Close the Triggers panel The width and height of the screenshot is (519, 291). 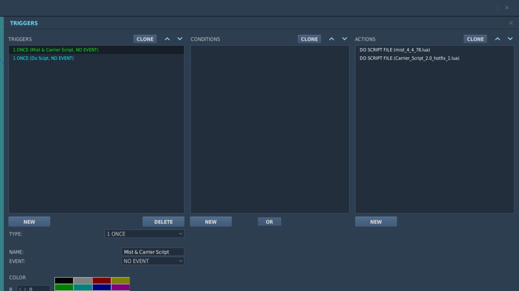tap(511, 23)
